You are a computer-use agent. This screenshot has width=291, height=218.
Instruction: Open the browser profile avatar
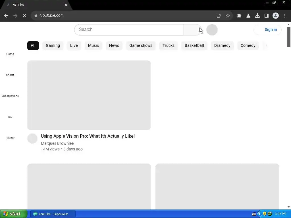tap(276, 16)
